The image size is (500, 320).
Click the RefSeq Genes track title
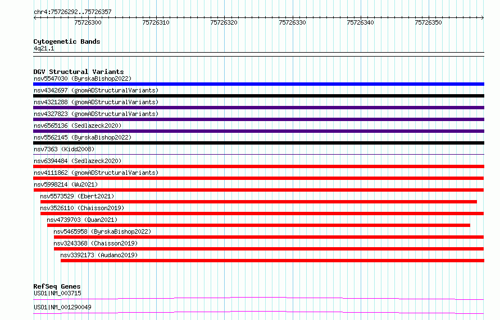57,286
